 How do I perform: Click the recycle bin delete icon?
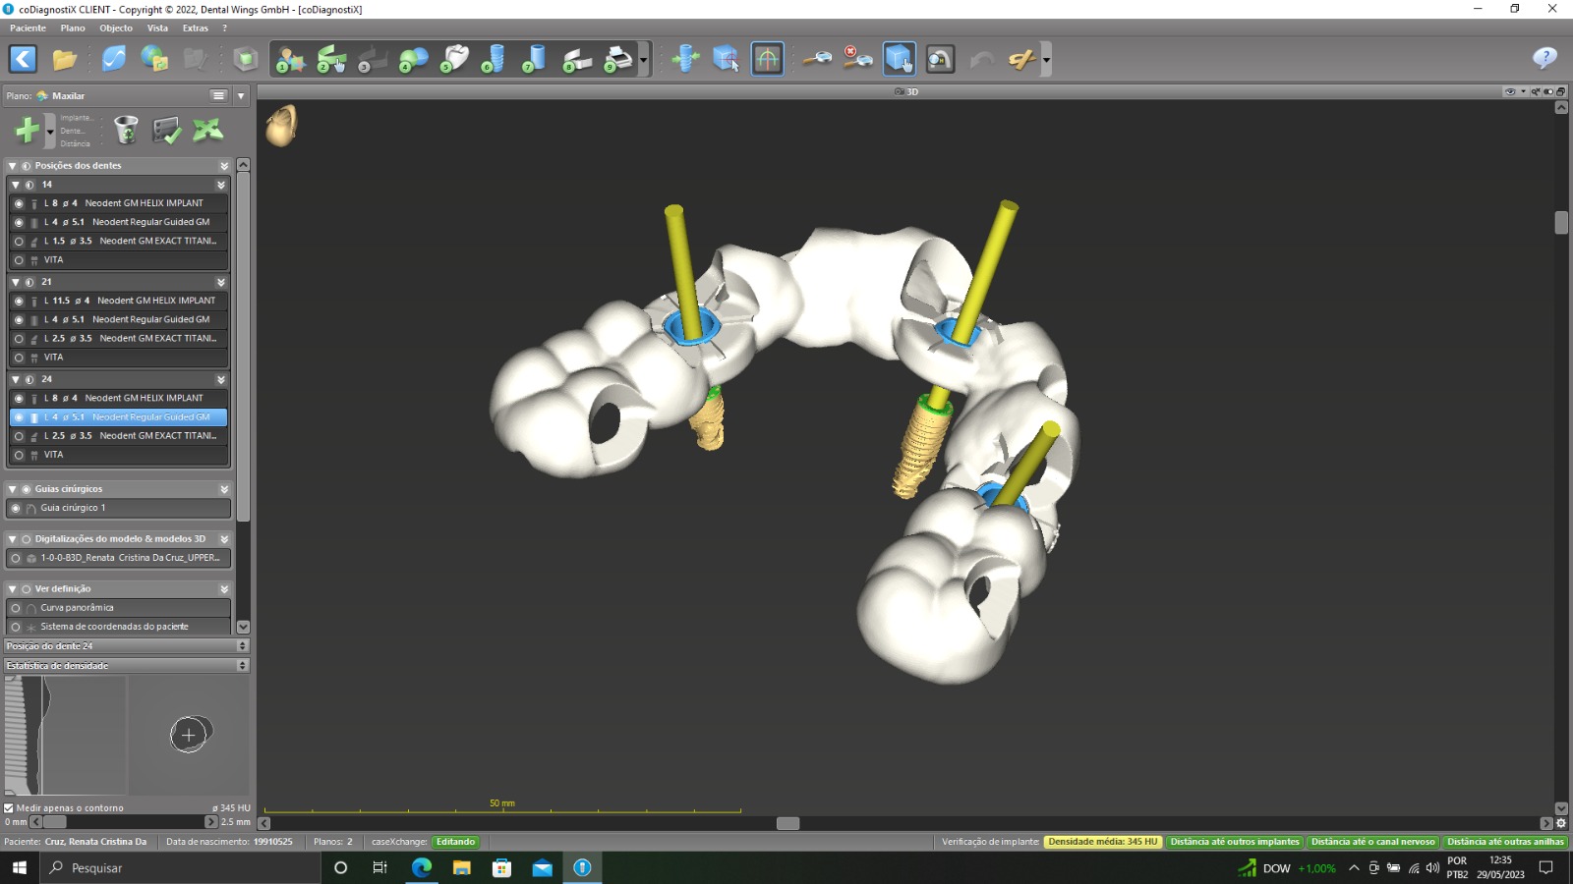point(126,130)
